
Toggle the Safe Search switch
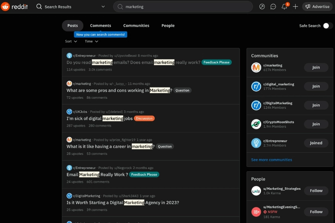(x=328, y=26)
